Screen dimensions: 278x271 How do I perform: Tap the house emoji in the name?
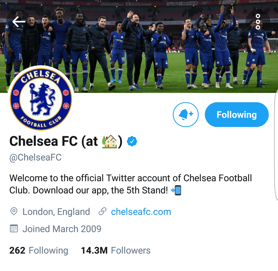(x=109, y=142)
